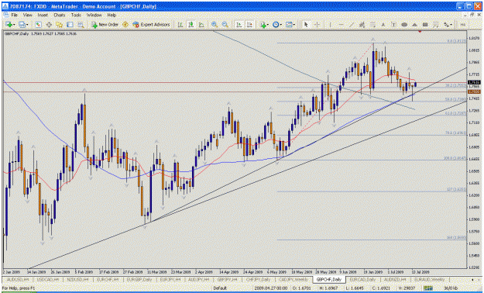The image size is (484, 293).
Task: Click the yellow diamond MetaEditor icon
Action: (125, 25)
